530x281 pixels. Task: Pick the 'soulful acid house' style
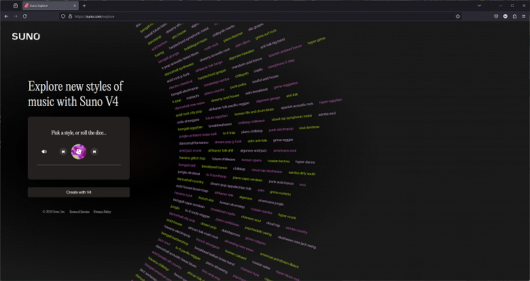[x=265, y=79]
